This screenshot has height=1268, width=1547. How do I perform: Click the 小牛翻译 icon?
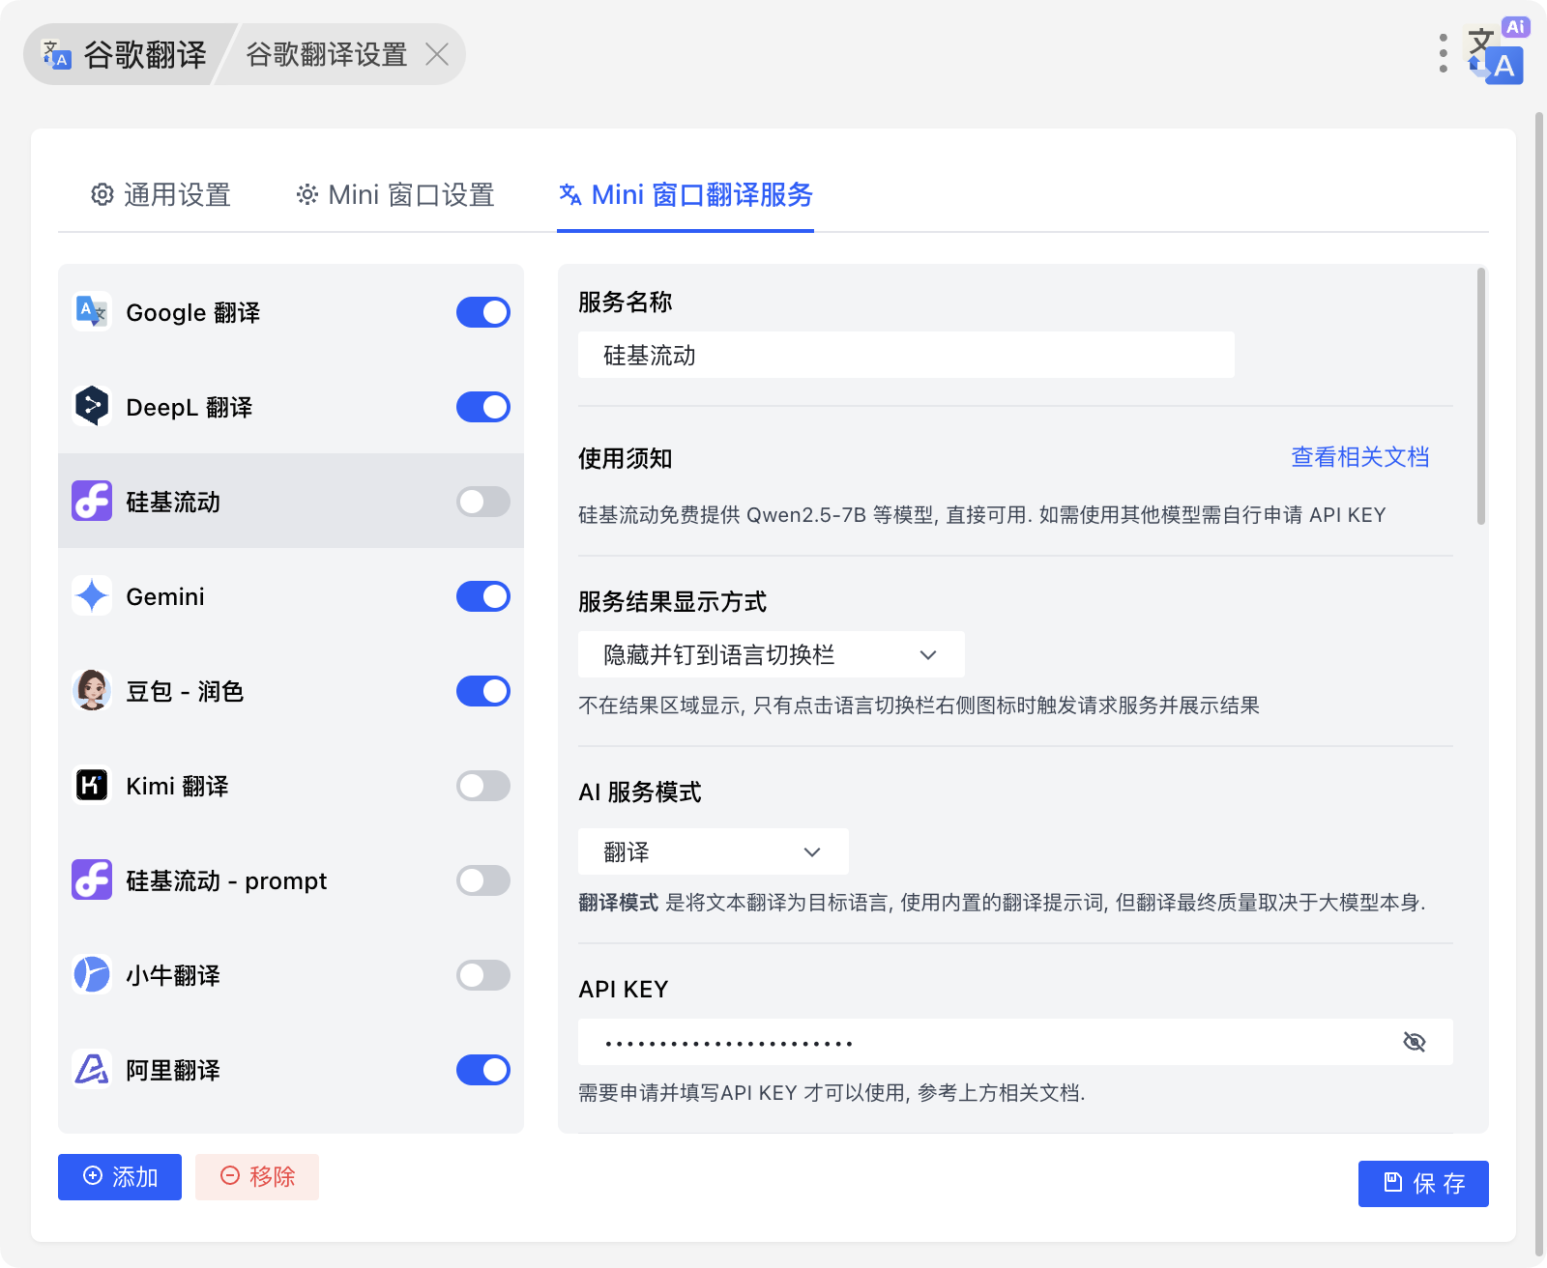click(92, 975)
